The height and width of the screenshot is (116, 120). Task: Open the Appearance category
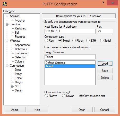click(22, 45)
